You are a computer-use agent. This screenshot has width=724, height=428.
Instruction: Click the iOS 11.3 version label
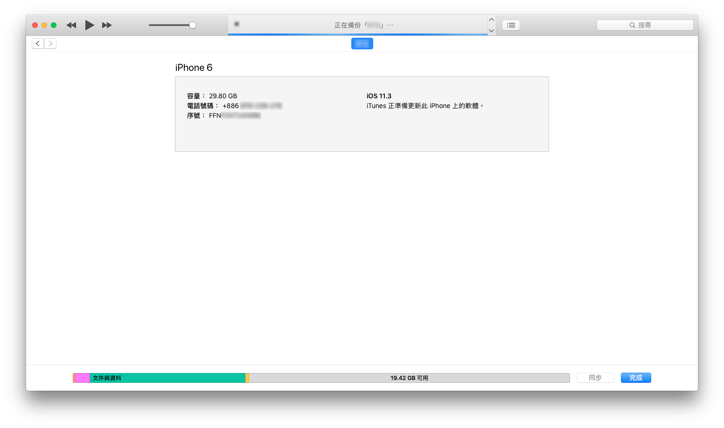pyautogui.click(x=379, y=96)
